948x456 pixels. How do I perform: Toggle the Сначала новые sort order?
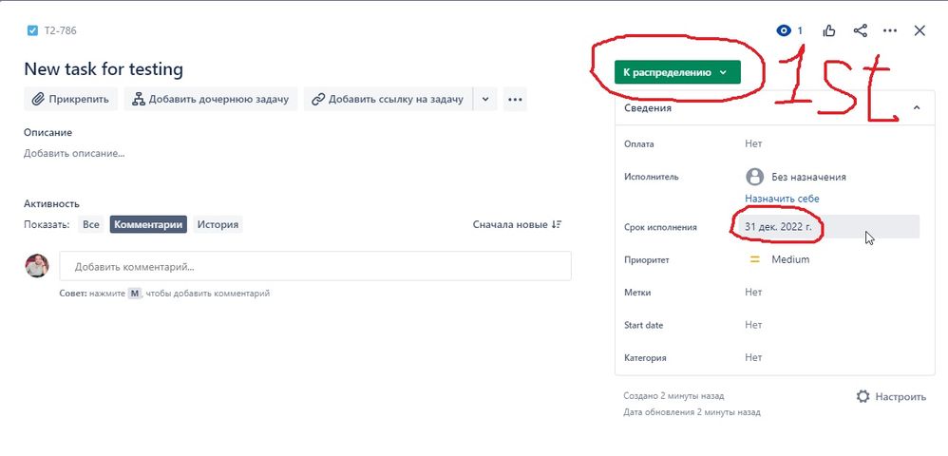point(518,224)
